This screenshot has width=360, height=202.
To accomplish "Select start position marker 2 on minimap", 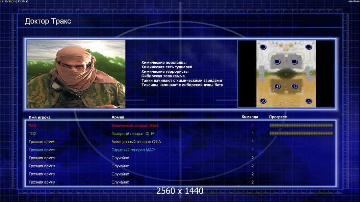I will pos(263,101).
